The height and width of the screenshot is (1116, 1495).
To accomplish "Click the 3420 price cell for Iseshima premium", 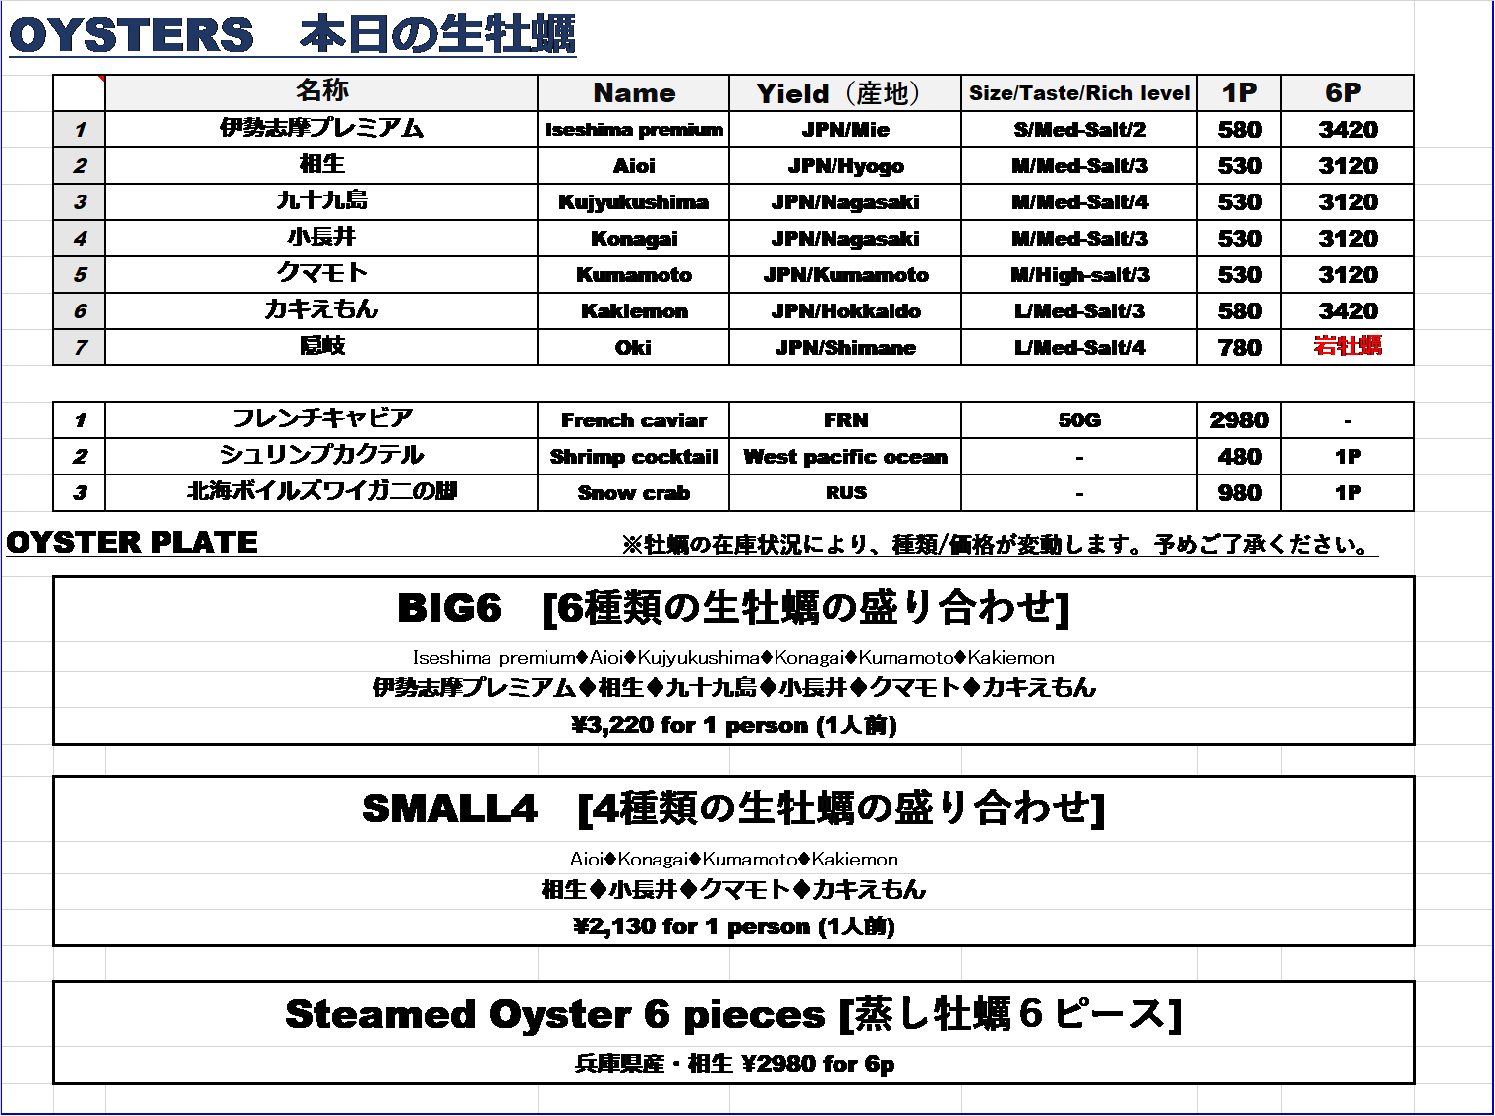I will pos(1348,129).
